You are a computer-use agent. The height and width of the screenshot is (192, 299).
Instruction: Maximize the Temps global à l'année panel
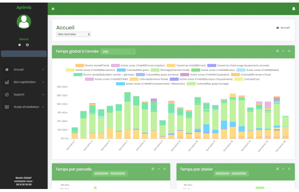click(x=278, y=51)
